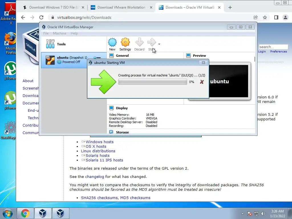Close the ubuntu: Starting VM dialog
Screen dimensions: 292x219
tap(203, 62)
